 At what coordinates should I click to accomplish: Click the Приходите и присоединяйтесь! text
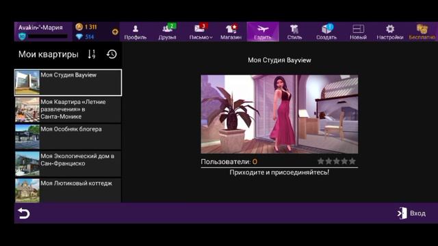point(279,172)
